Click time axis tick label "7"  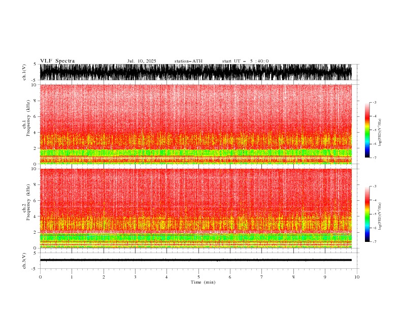click(x=262, y=277)
